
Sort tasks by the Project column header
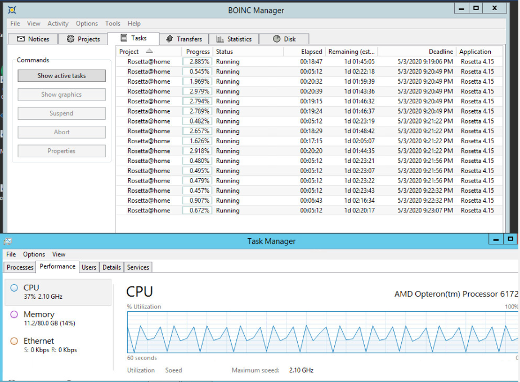pyautogui.click(x=129, y=52)
